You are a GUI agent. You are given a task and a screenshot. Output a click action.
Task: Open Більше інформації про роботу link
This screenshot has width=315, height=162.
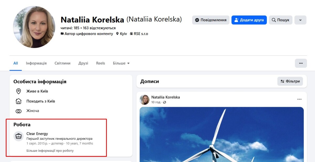tap(50, 151)
